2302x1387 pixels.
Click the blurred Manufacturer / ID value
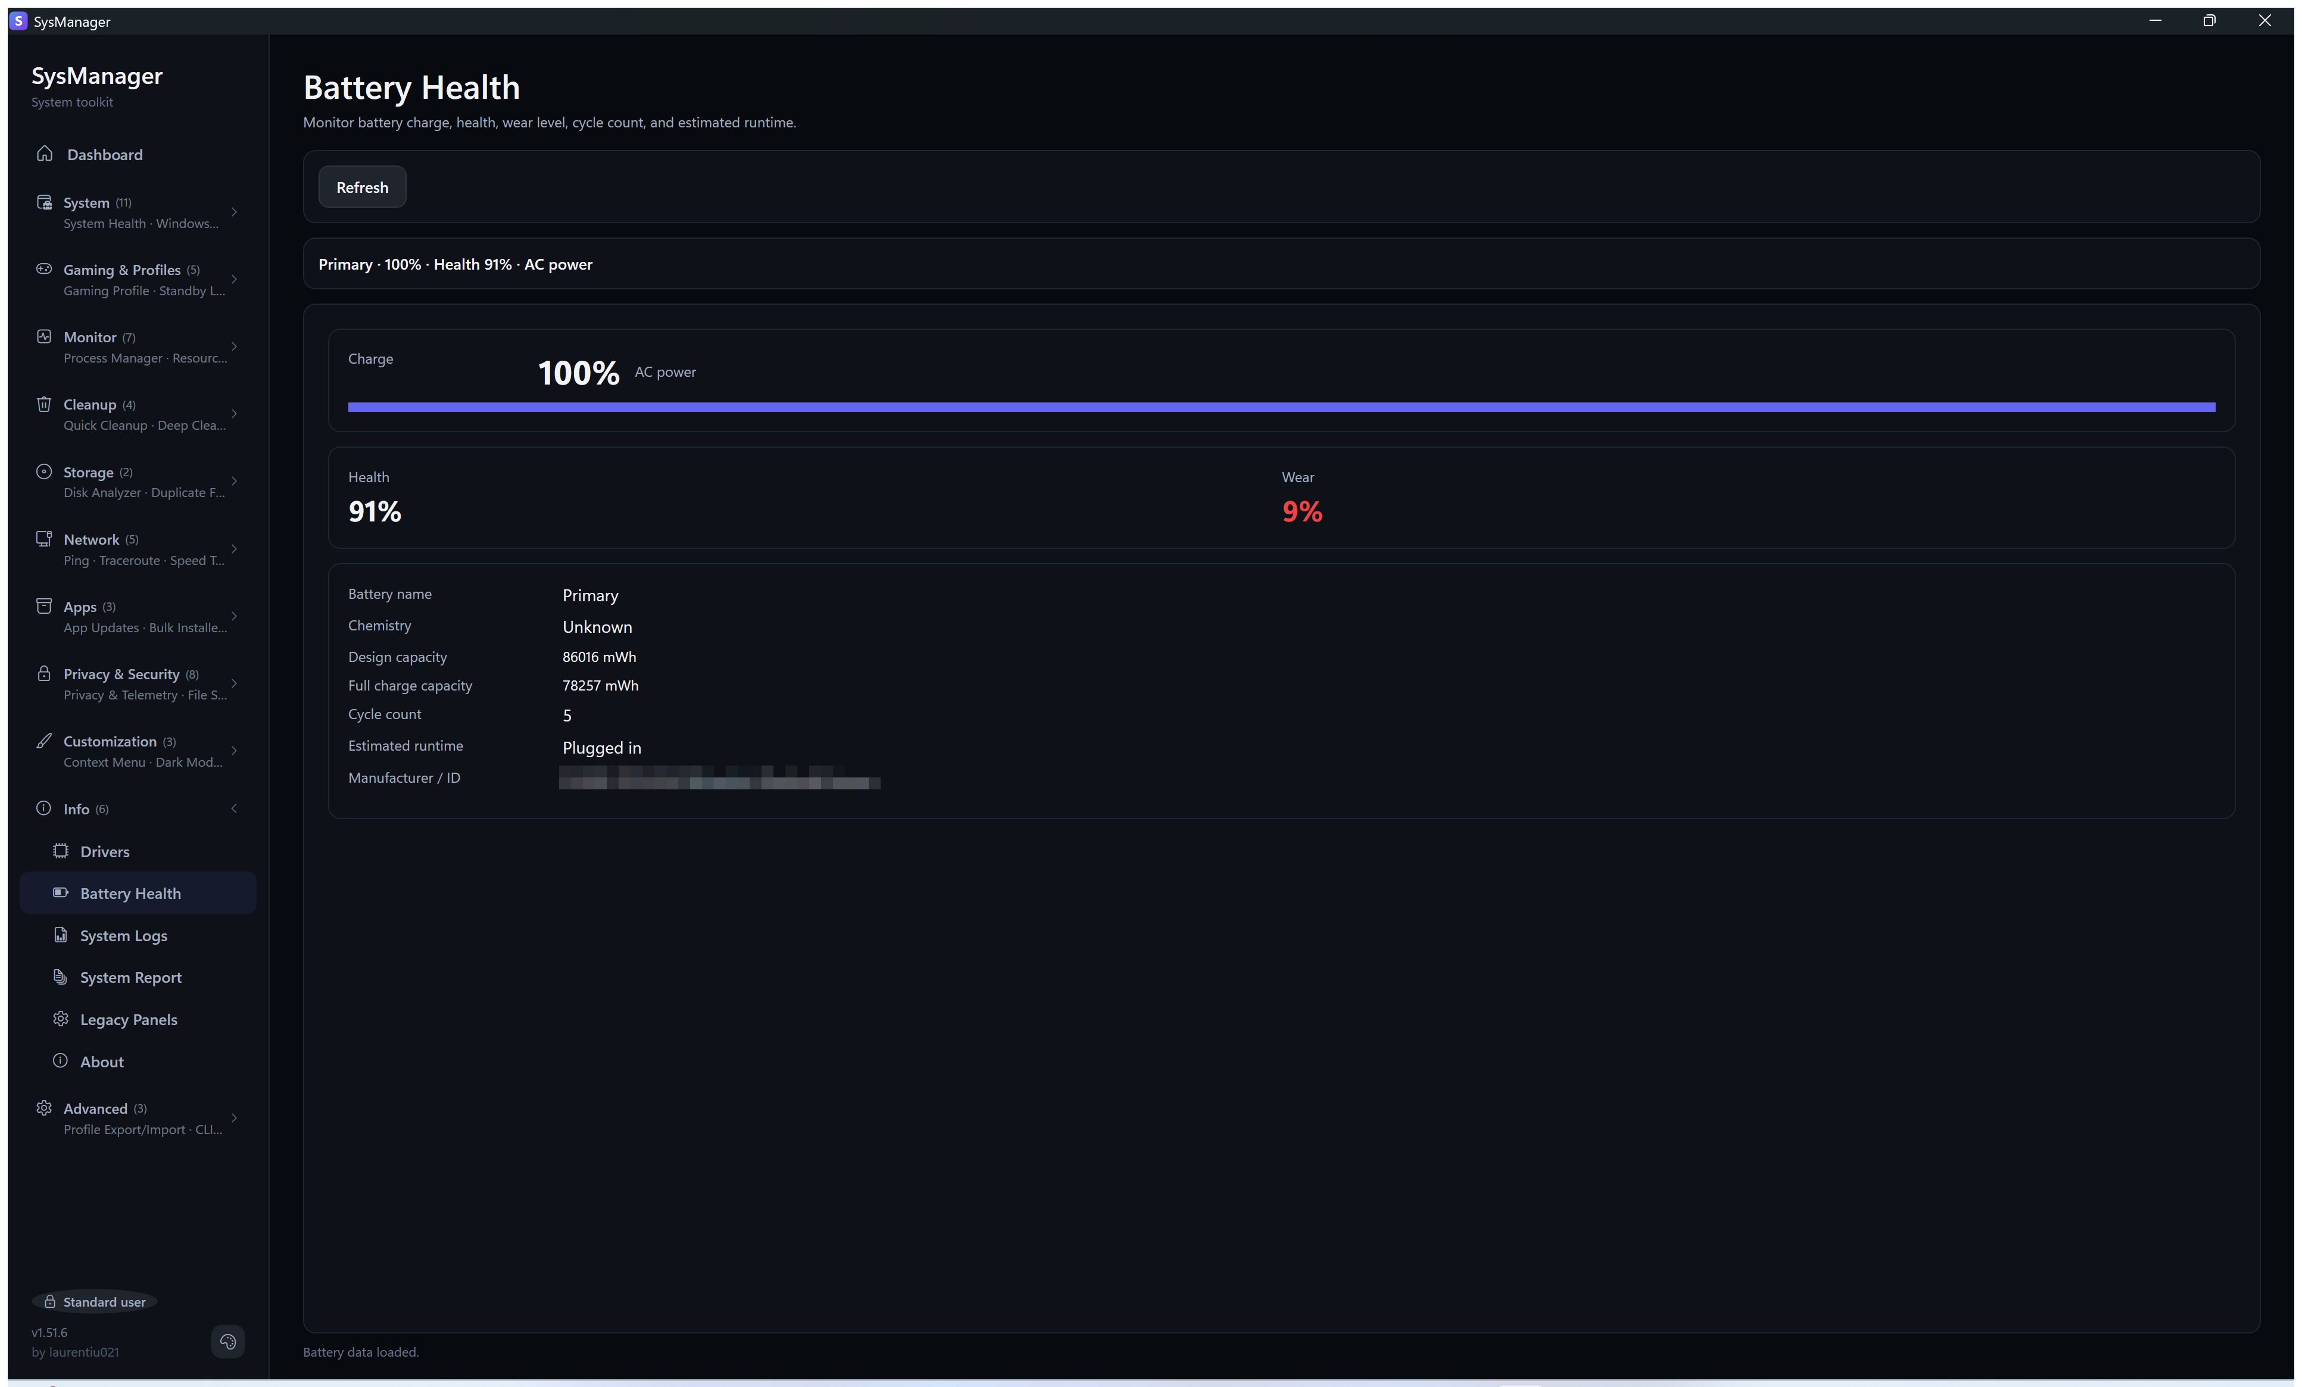719,777
